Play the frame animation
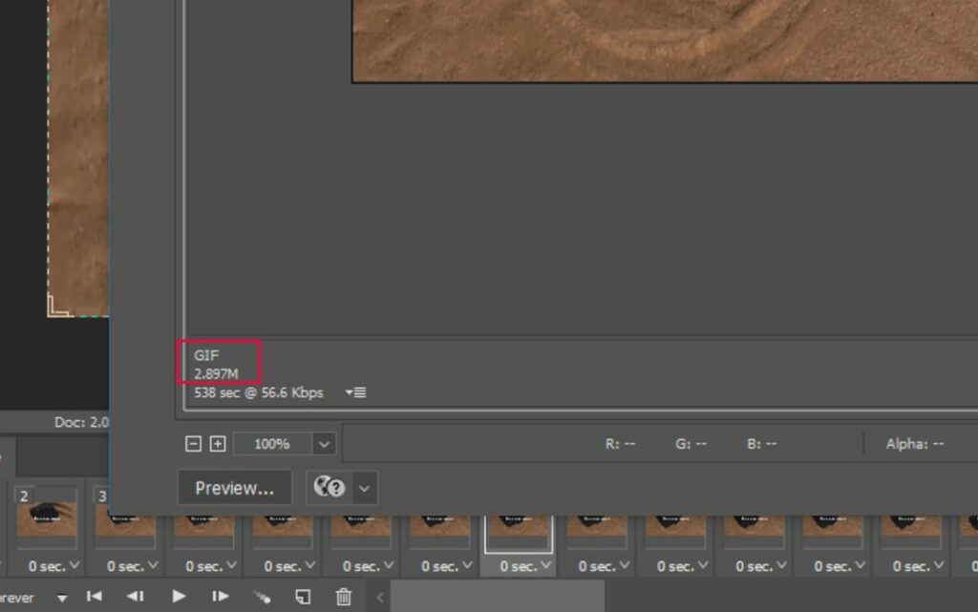978x612 pixels. pos(179,597)
